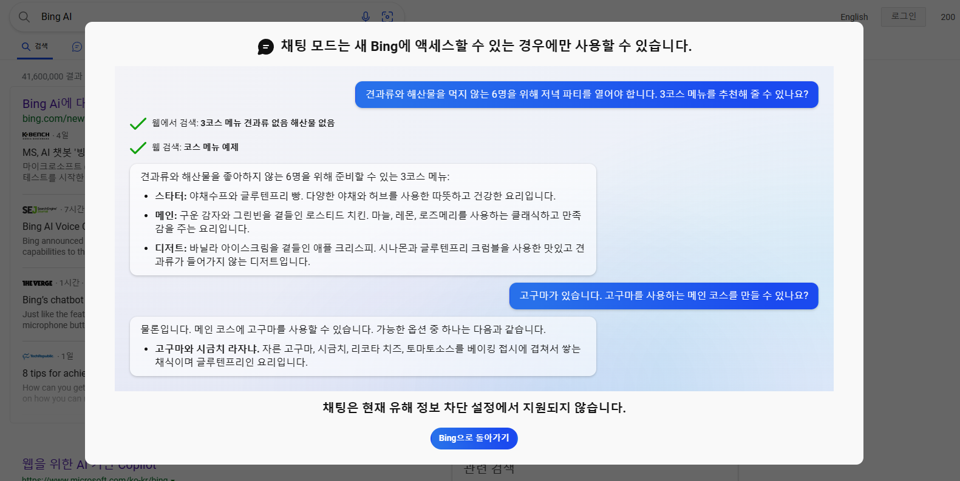Click the 물론입니다 reply opening sentence
This screenshot has width=960, height=481.
tap(343, 329)
